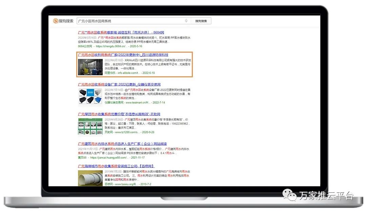This screenshot has width=366, height=212.
Task: Open the 广元建筑雨水内排水系统 result title
Action: pos(122,144)
